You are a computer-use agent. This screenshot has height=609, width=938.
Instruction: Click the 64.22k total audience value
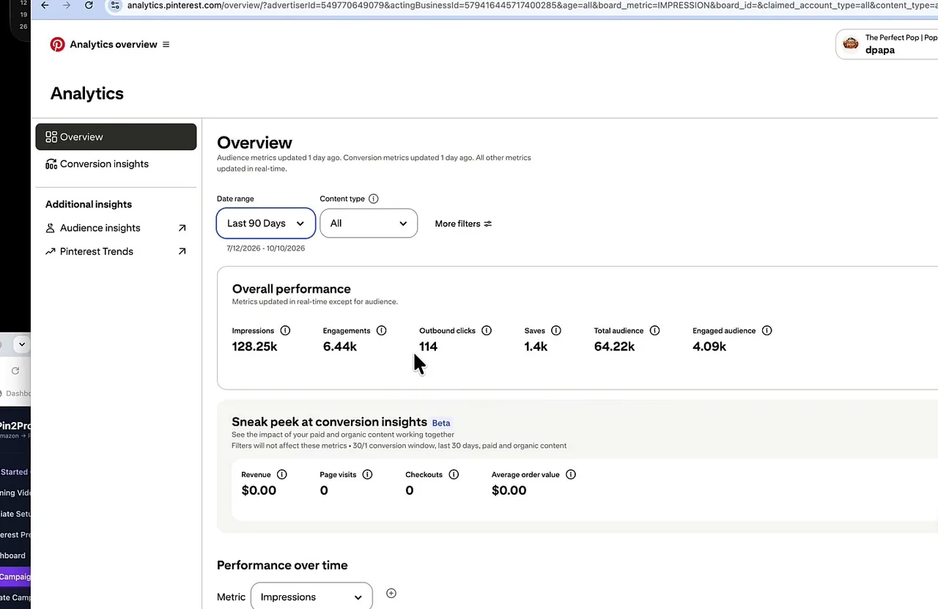[x=614, y=347]
